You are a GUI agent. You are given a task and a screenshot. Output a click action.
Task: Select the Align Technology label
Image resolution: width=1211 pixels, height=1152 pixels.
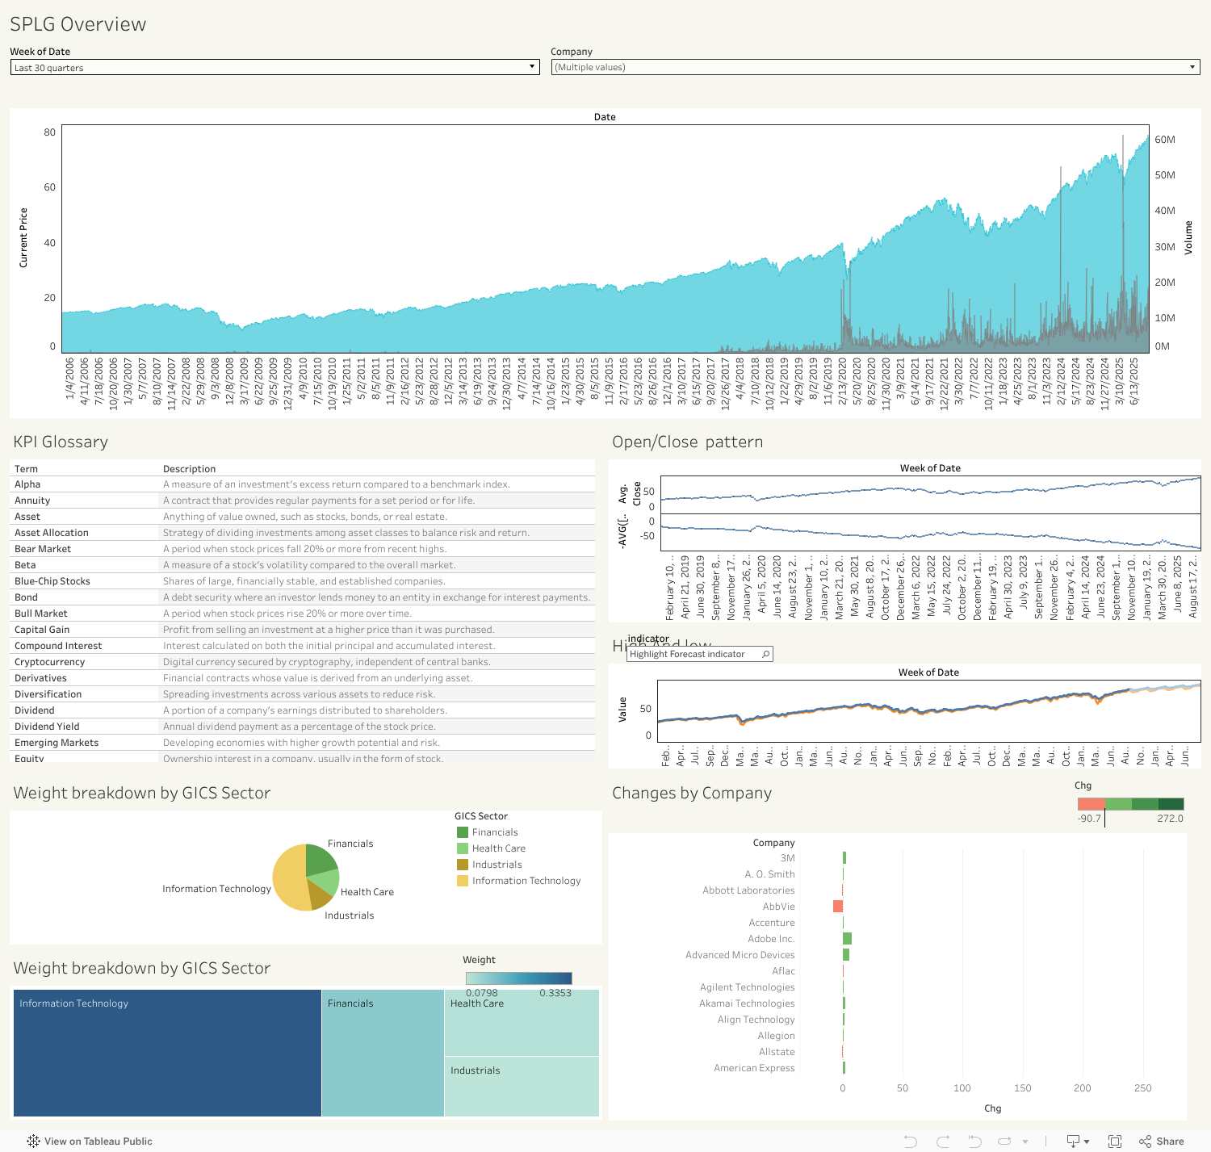pyautogui.click(x=756, y=1020)
